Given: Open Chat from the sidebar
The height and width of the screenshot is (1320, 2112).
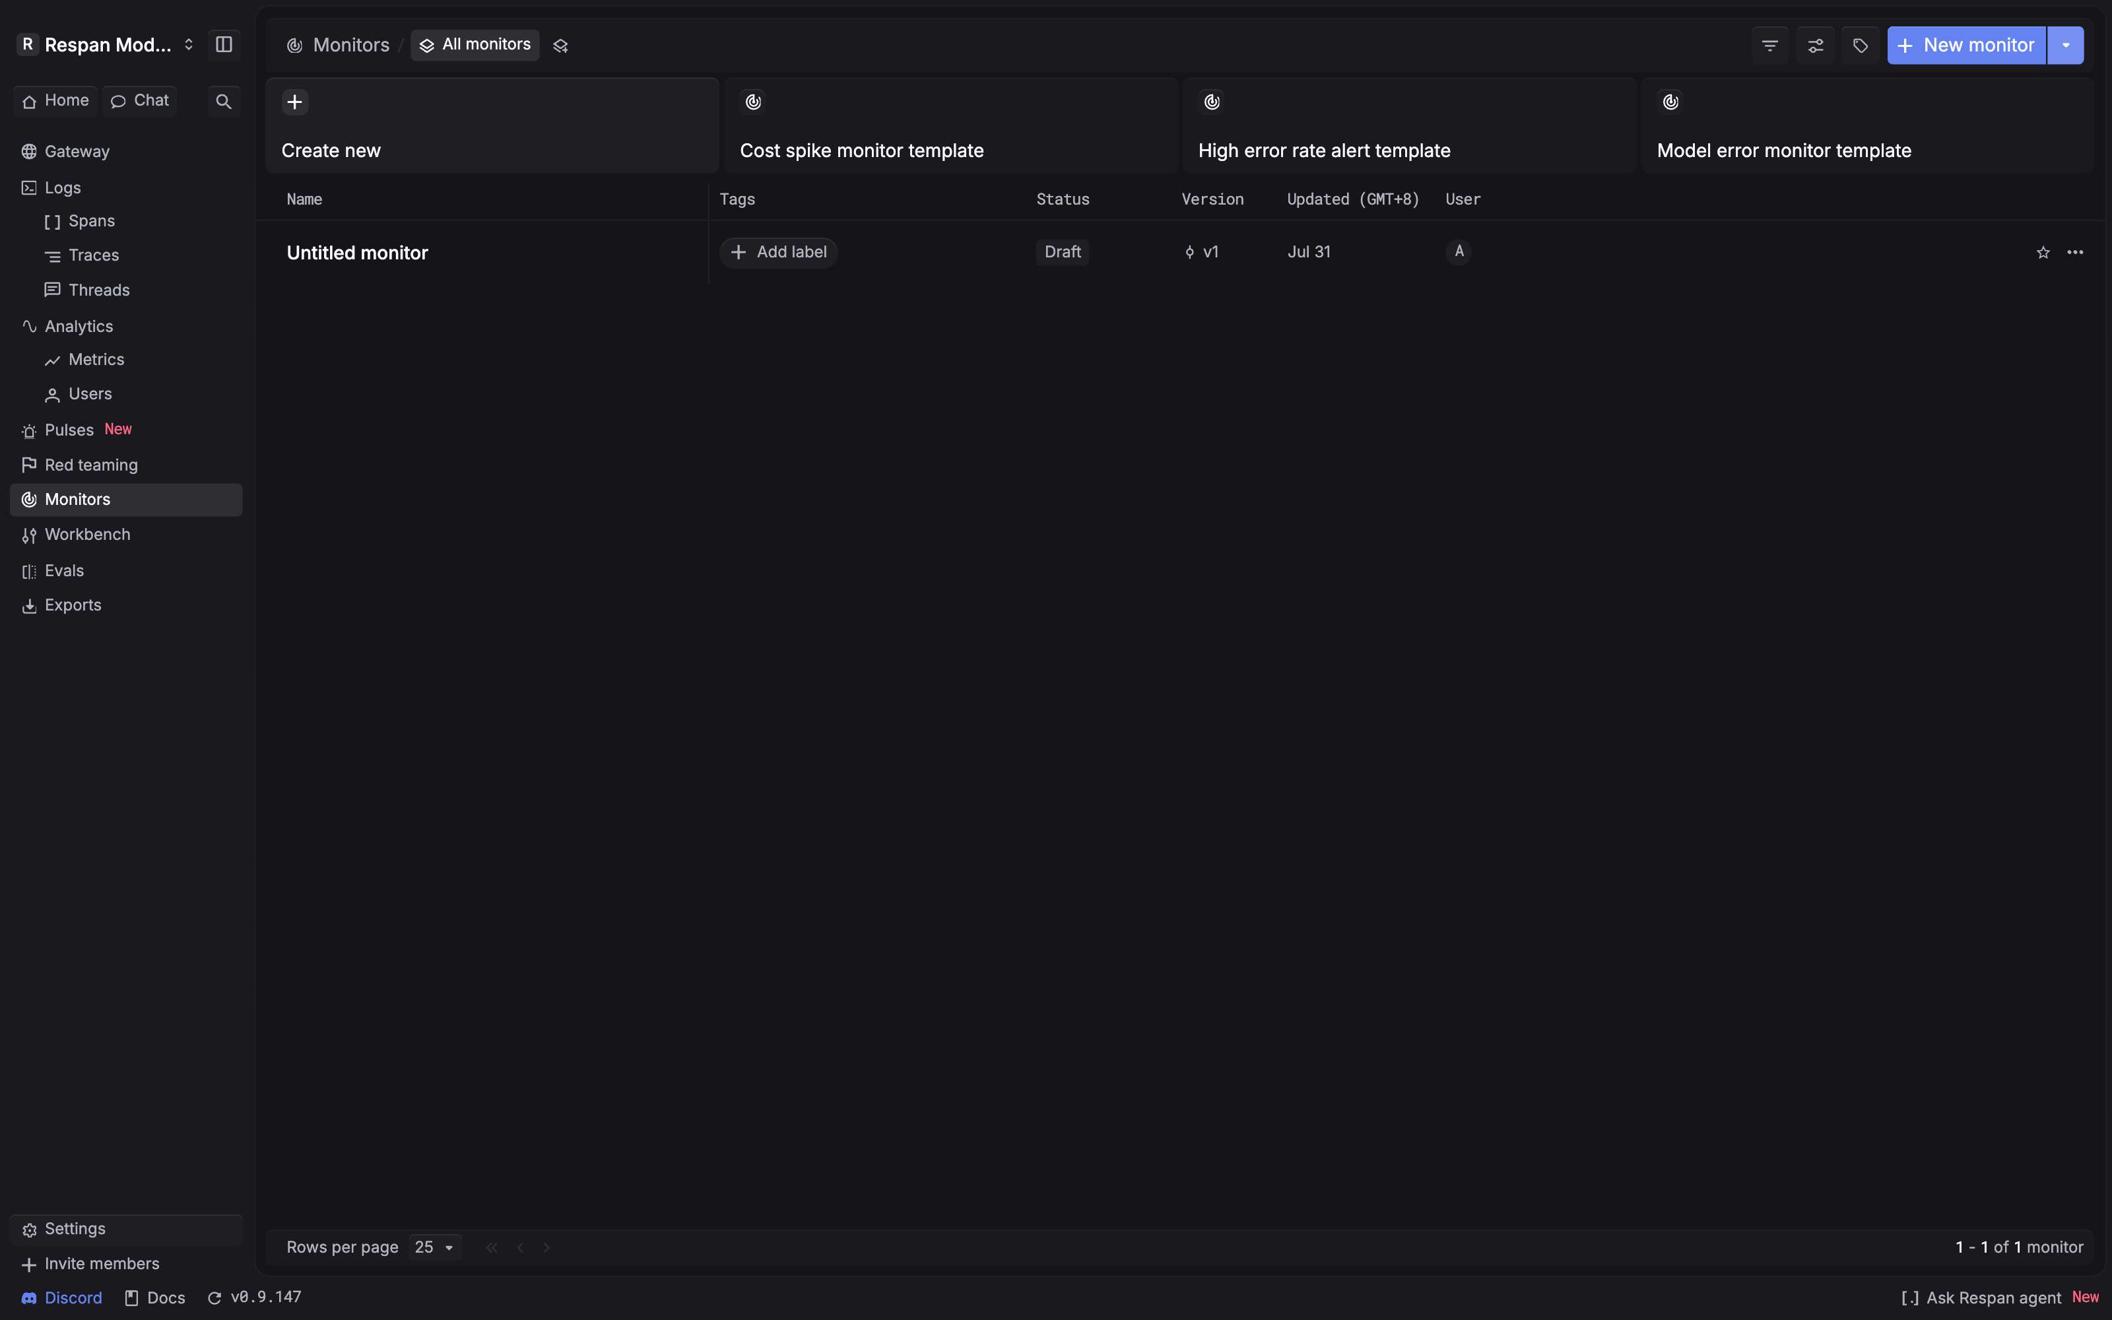Looking at the screenshot, I should [140, 100].
